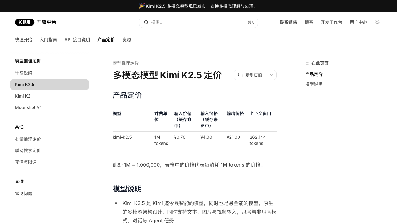397x223 pixels.
Task: Expand the dropdown chevron beside 复制页面
Action: coord(271,75)
